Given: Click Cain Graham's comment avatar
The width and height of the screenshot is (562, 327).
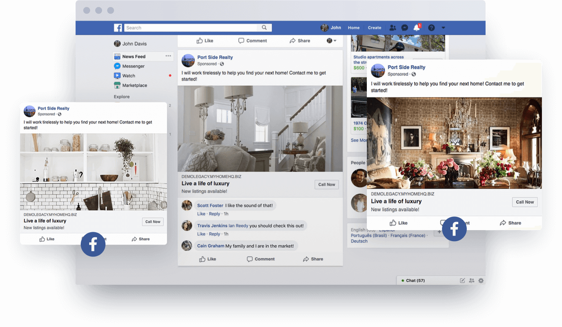Looking at the screenshot, I should (187, 245).
